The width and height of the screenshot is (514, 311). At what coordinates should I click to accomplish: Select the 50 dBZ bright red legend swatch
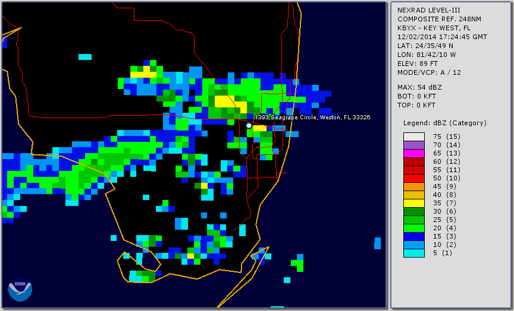(414, 178)
